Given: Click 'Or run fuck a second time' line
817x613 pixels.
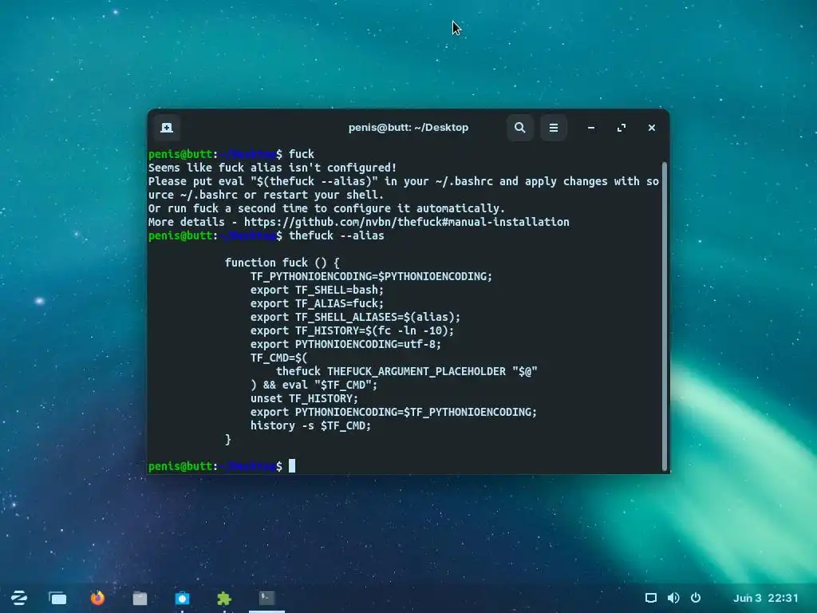Looking at the screenshot, I should coord(326,208).
